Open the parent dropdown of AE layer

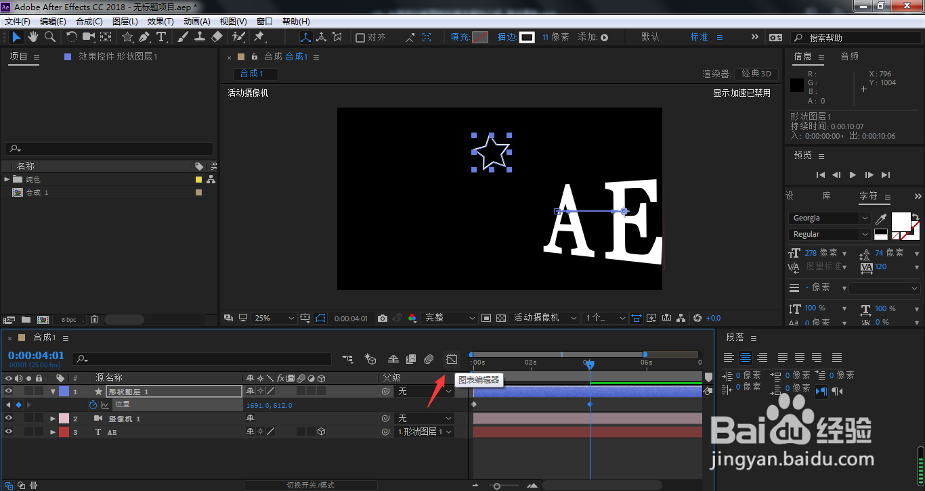(425, 431)
